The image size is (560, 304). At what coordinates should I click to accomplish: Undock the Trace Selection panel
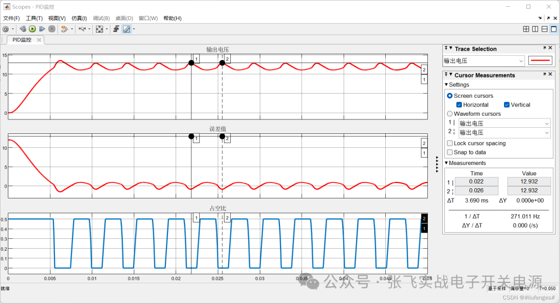(544, 48)
